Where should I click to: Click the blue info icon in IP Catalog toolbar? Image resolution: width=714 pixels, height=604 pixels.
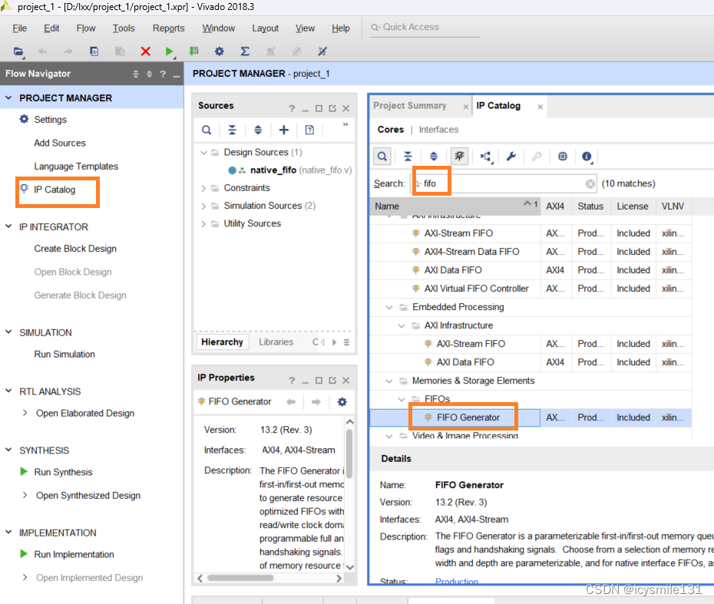pos(587,157)
